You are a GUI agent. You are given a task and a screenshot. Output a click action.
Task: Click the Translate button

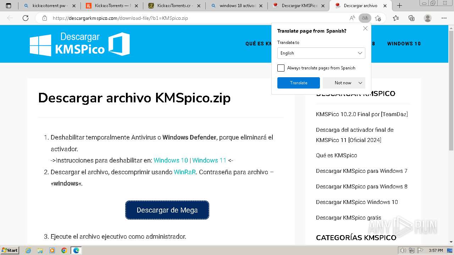299,83
